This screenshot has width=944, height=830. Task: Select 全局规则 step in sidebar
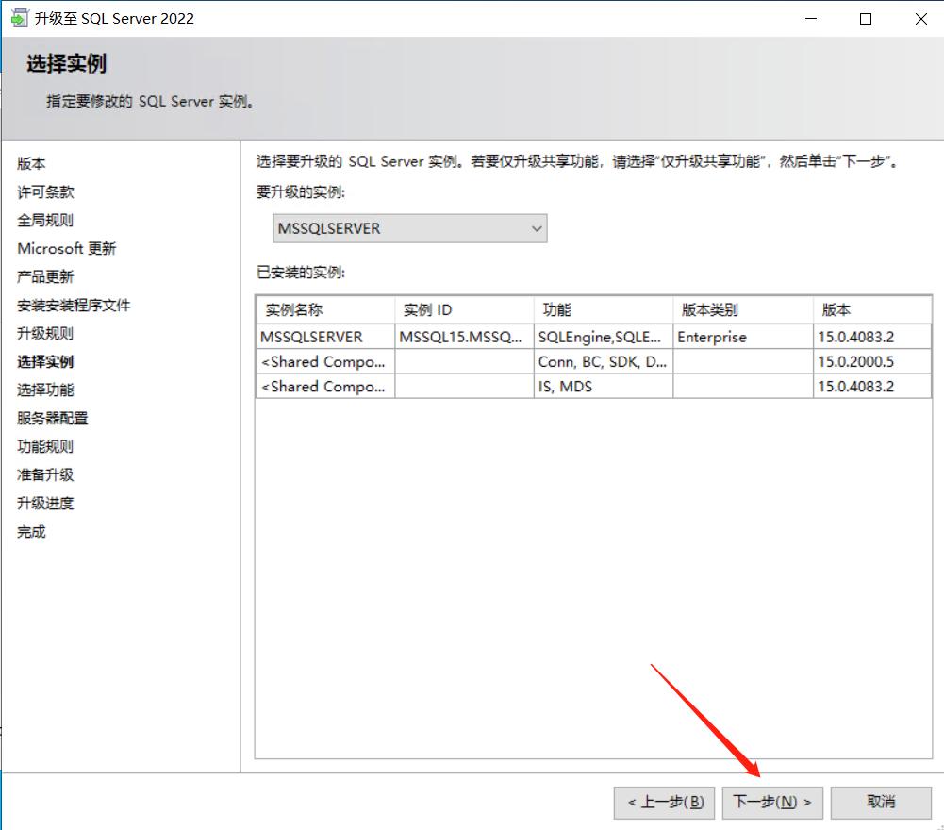pos(45,221)
